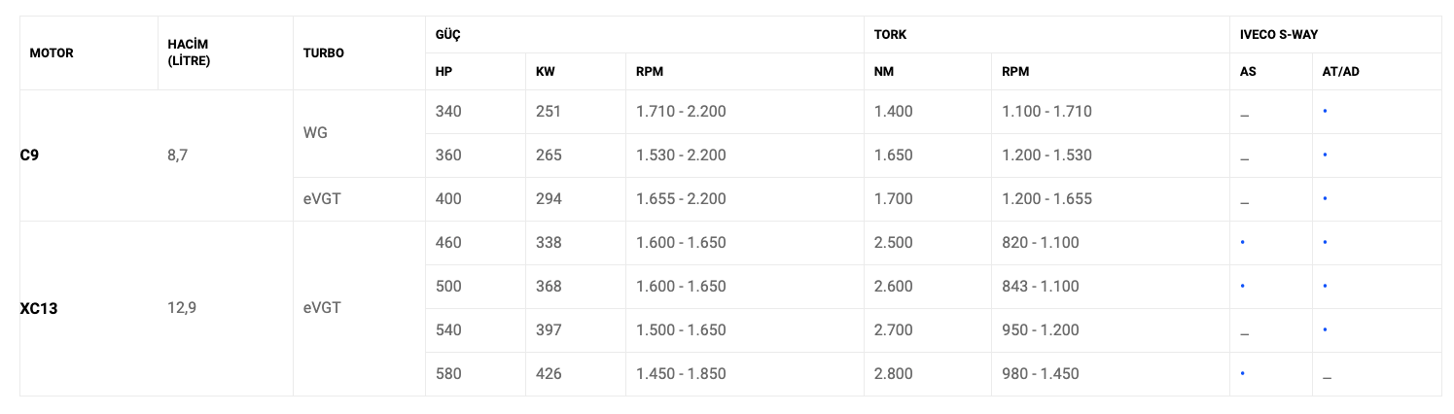Click the AT/AD dash for 580 HP row
The height and width of the screenshot is (414, 1454).
1327,377
